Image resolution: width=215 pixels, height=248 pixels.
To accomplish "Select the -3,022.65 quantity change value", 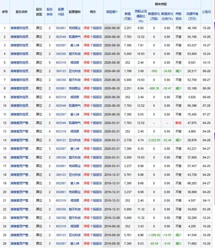I will 154,140.
